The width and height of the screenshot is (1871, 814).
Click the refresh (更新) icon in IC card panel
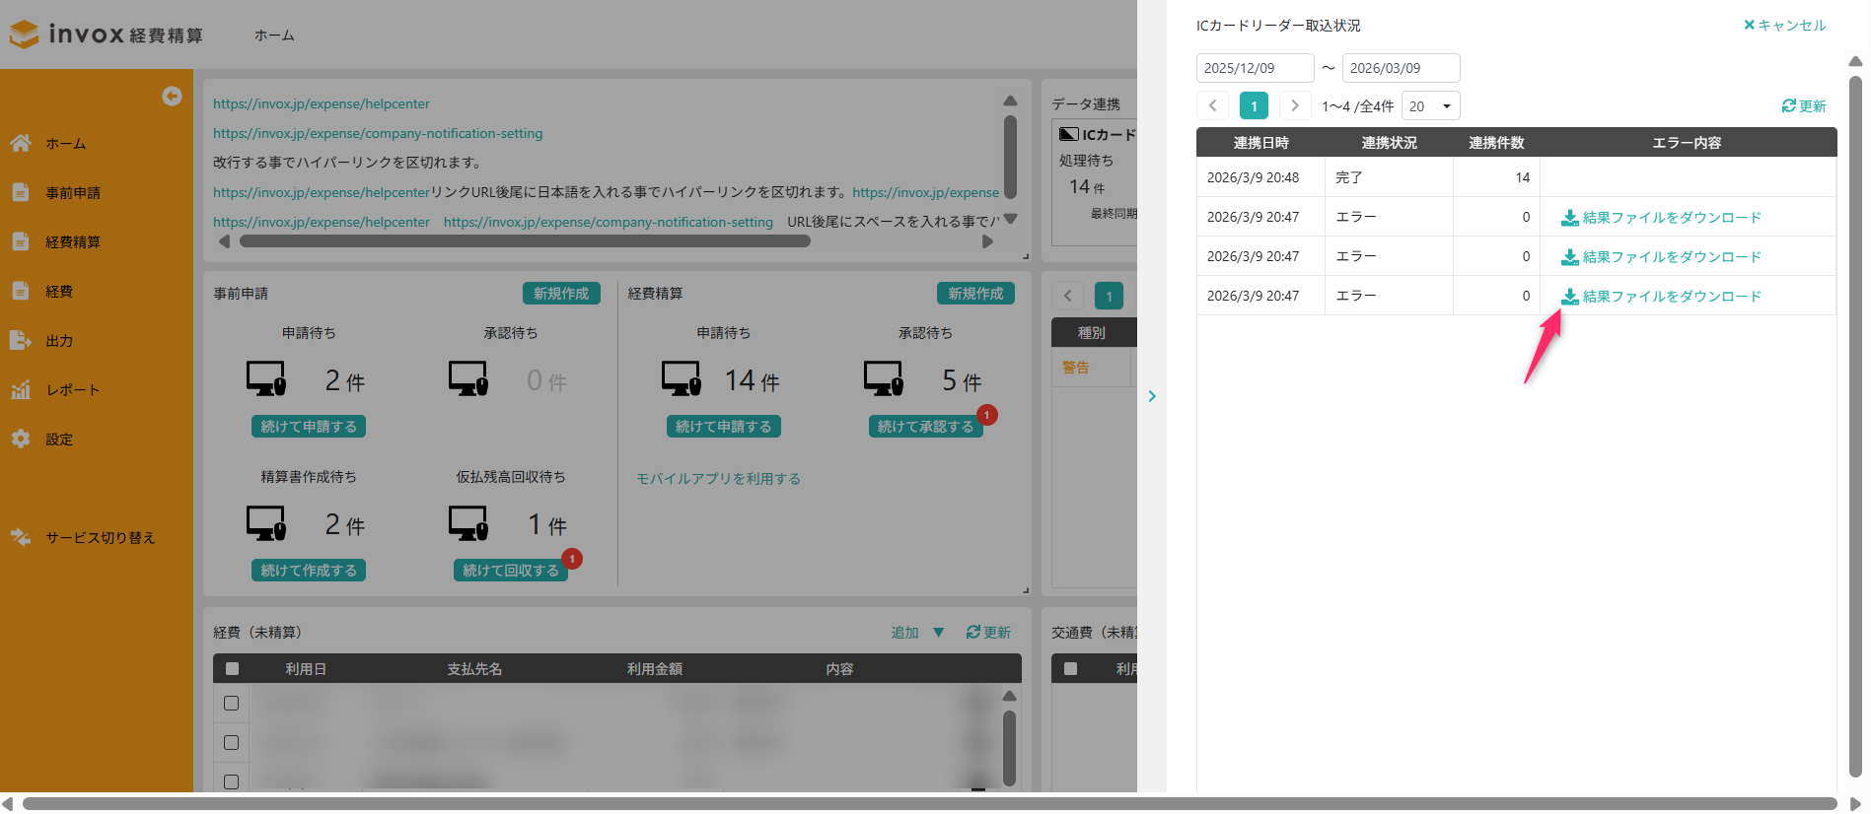[1788, 105]
